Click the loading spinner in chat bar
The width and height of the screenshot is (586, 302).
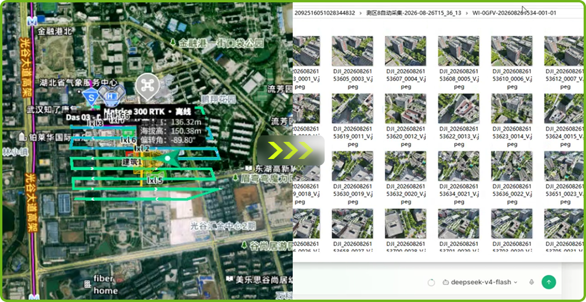pyautogui.click(x=431, y=282)
